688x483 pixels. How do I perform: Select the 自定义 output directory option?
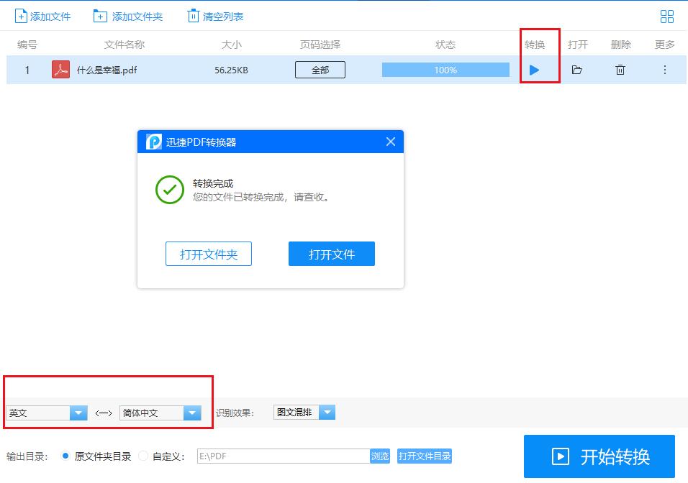coord(142,456)
